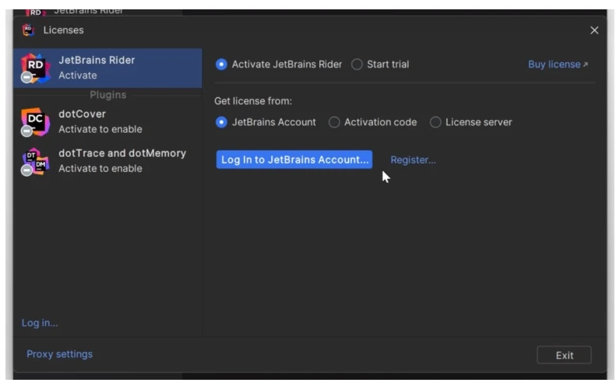The image size is (616, 386).
Task: Select the dotCover text in the list
Action: point(82,114)
